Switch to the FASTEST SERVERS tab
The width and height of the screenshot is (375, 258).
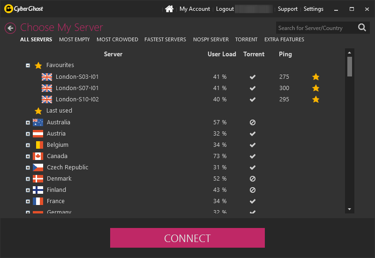tap(165, 39)
